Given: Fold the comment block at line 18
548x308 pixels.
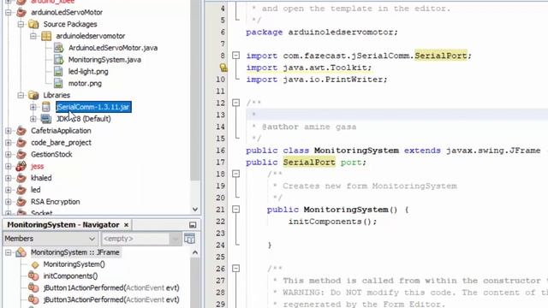Looking at the screenshot, I should pos(236,174).
